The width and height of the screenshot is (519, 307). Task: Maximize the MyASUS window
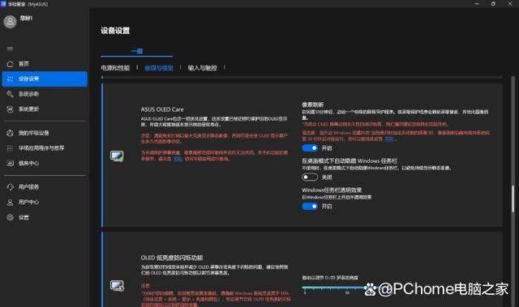pos(493,3)
